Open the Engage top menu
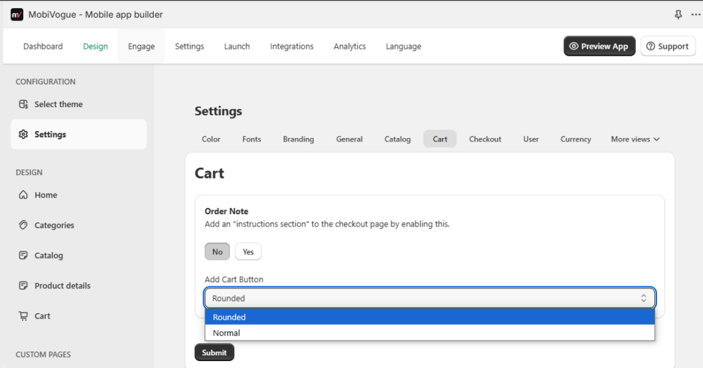The width and height of the screenshot is (703, 368). click(x=141, y=46)
